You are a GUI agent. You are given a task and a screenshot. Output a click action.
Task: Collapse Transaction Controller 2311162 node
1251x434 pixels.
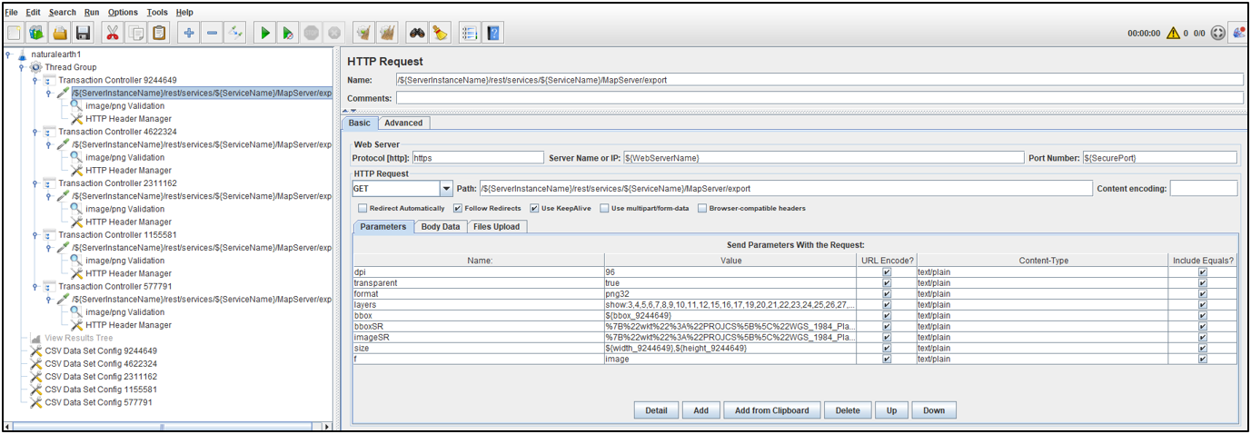point(35,183)
